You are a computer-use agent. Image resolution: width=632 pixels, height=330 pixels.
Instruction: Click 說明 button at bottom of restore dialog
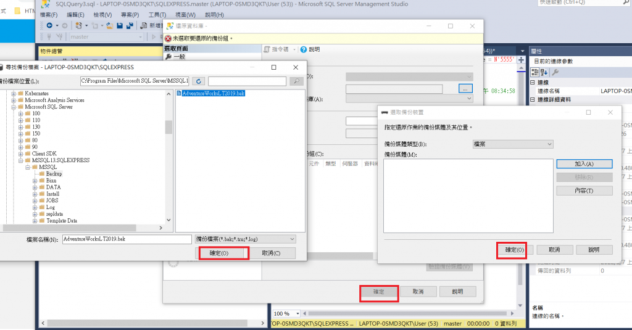coord(458,291)
